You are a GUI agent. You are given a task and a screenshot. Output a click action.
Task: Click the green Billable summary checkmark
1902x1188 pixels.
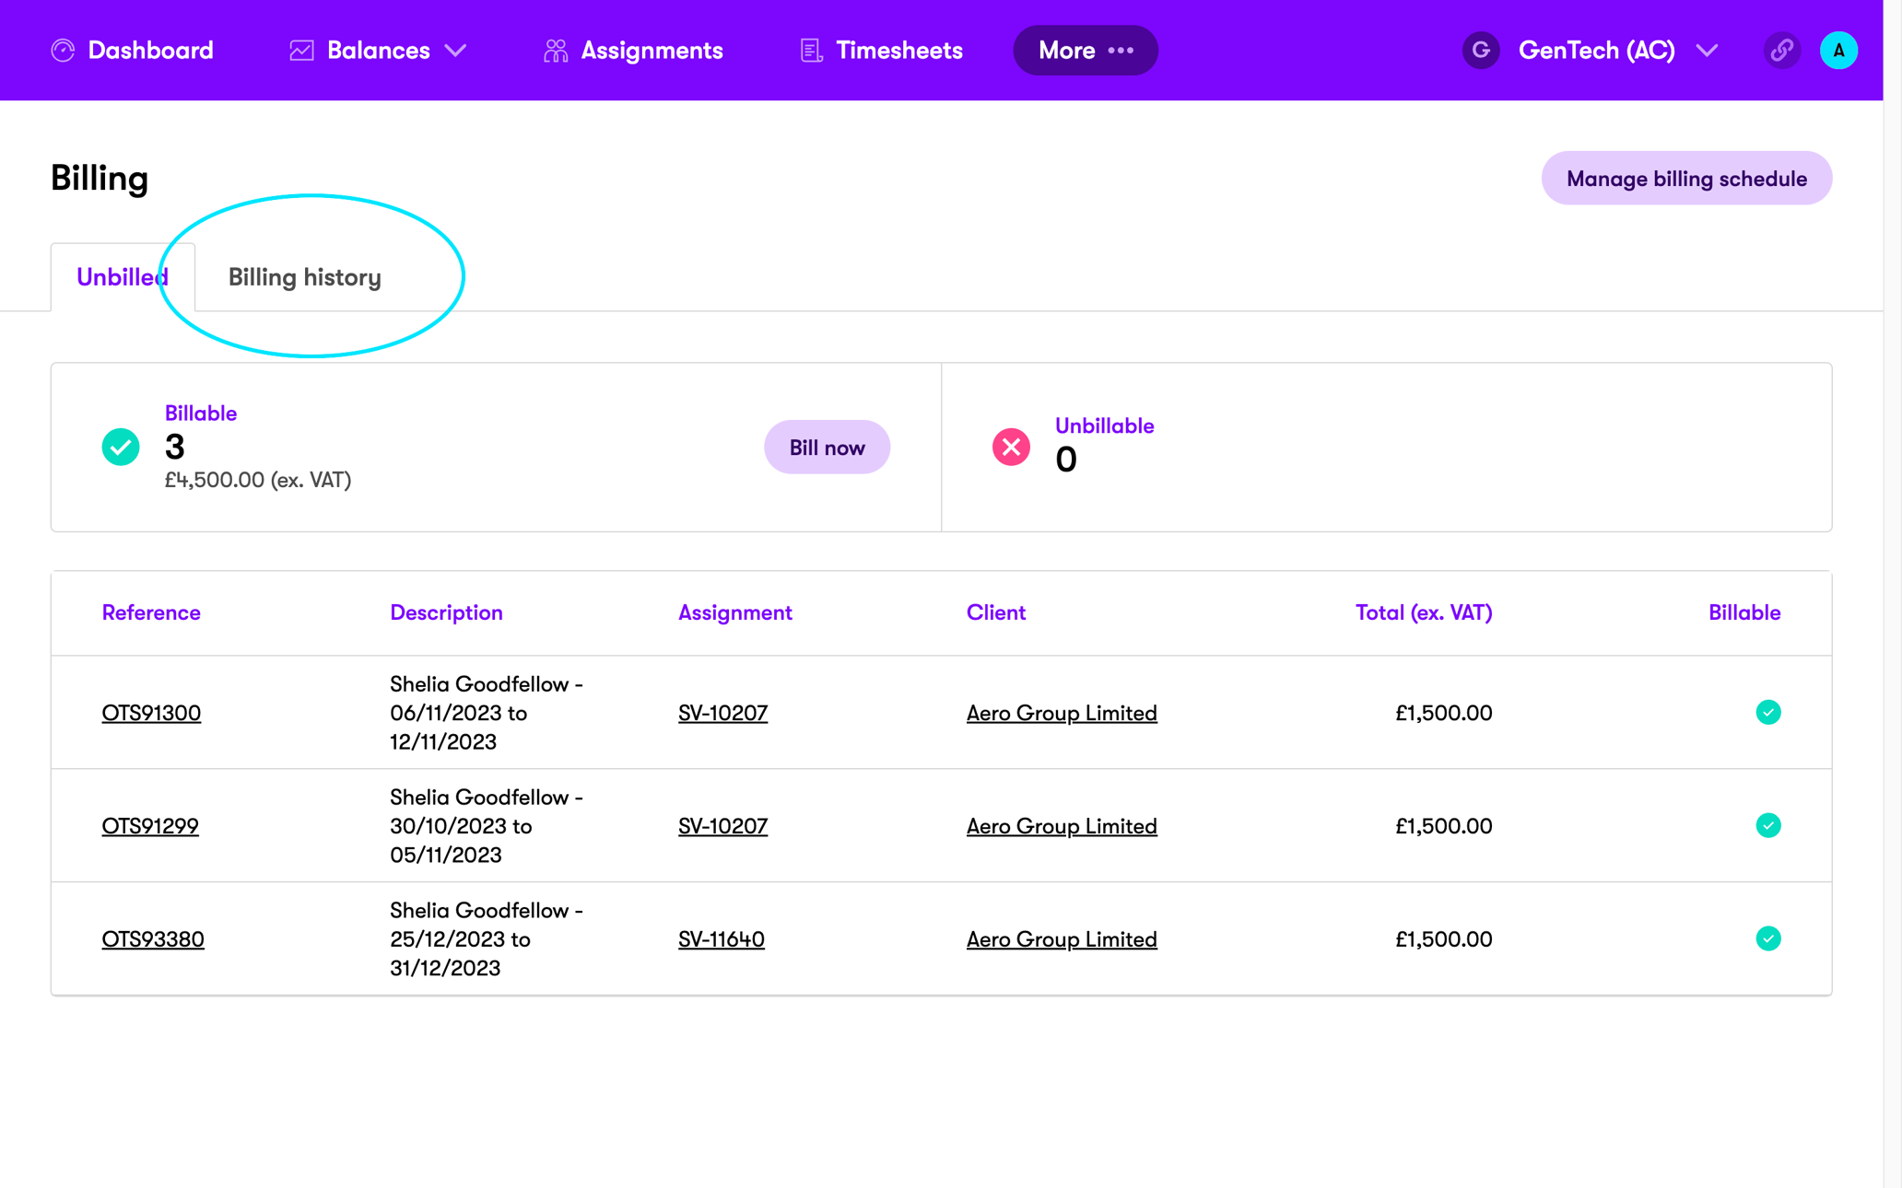coord(121,448)
